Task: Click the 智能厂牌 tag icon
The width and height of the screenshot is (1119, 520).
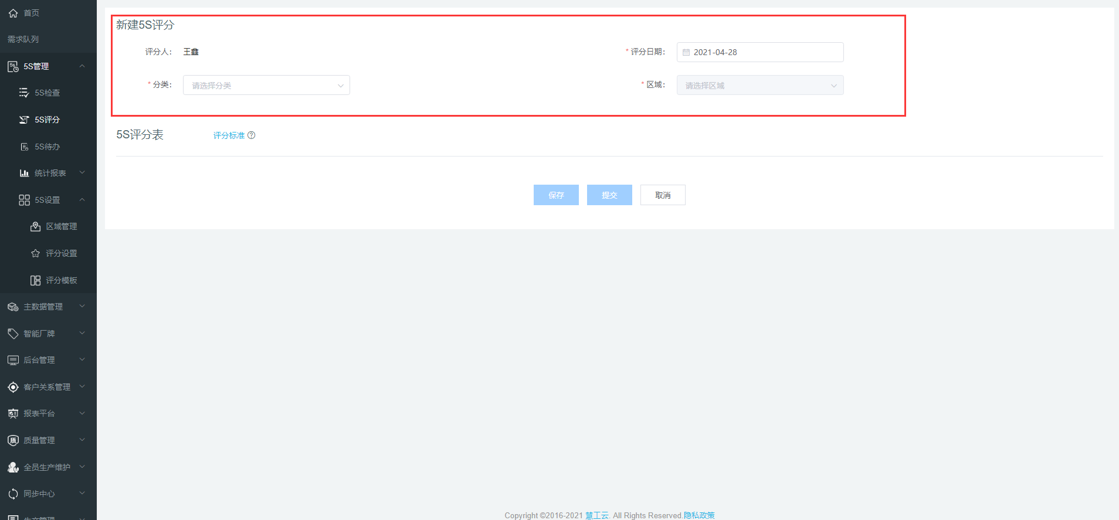Action: [x=13, y=334]
